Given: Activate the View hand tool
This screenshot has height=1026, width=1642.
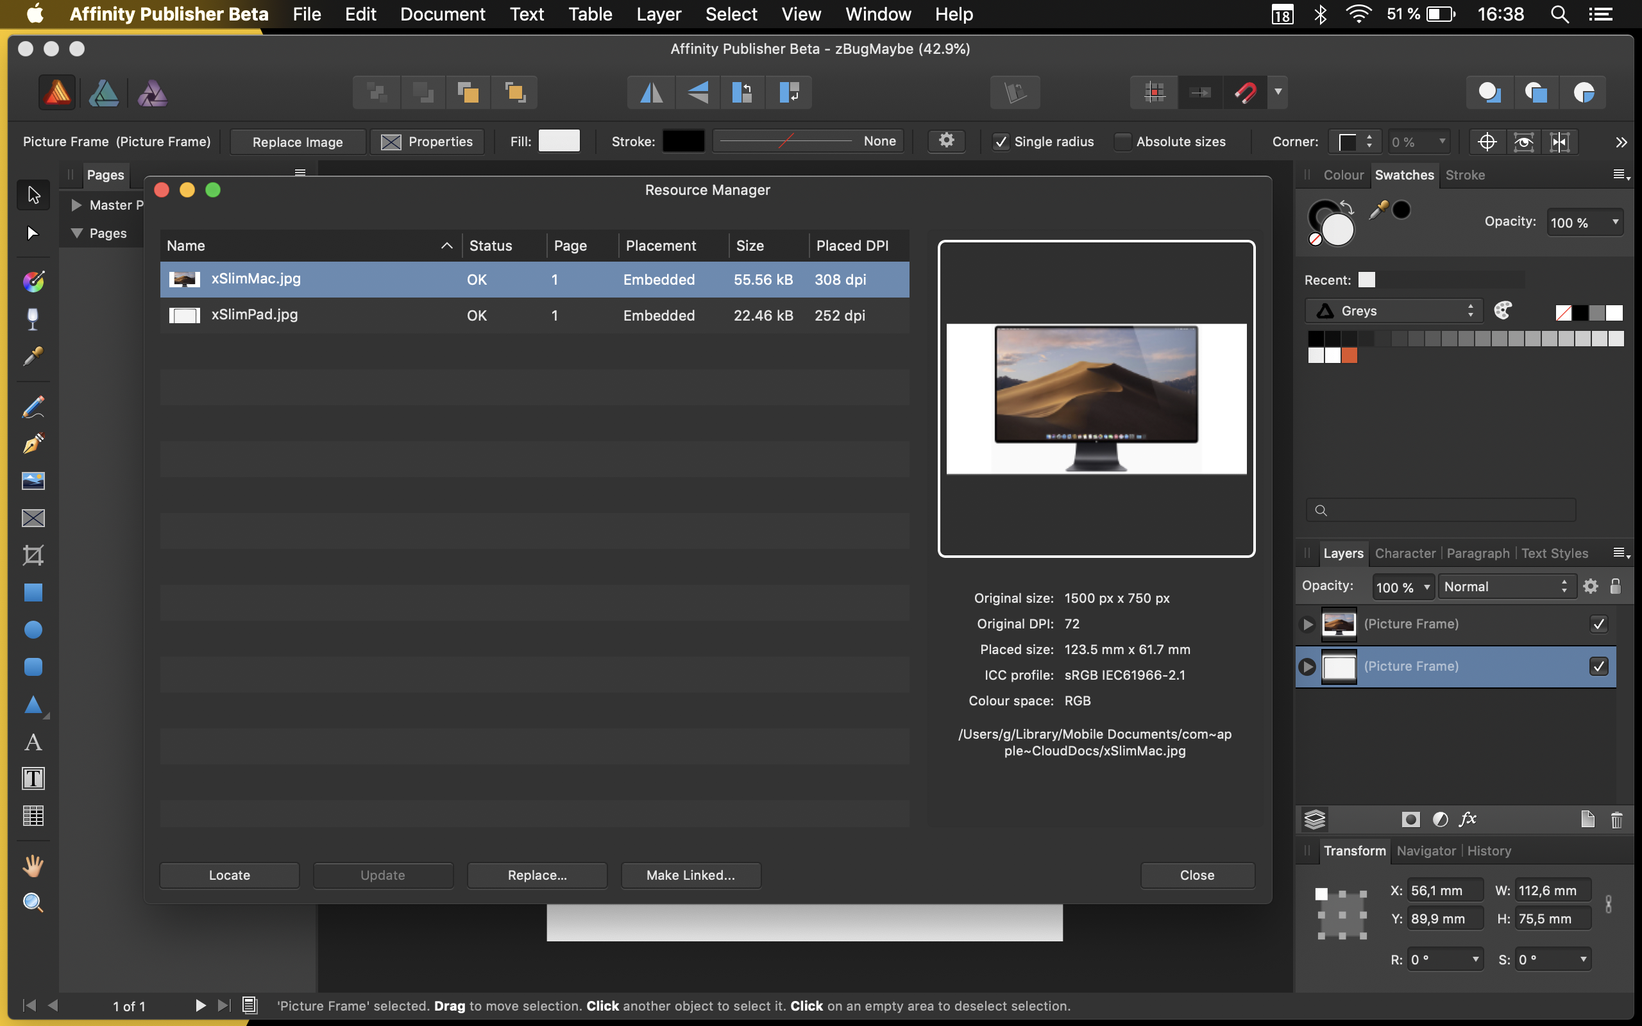Looking at the screenshot, I should pos(33,866).
